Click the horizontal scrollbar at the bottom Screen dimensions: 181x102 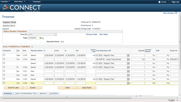tap(67, 97)
